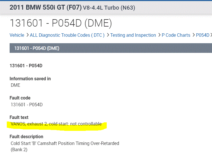Click chevron arrow before Testing and Inspection

[x=108, y=35]
